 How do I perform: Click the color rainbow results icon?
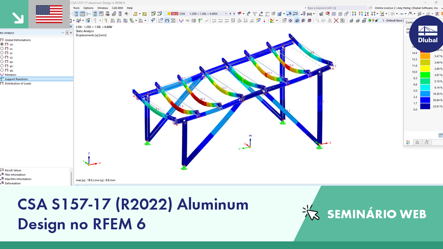[272, 21]
